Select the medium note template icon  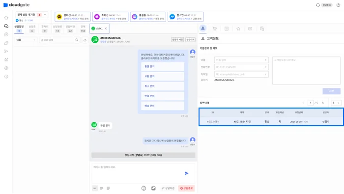pyautogui.click(x=102, y=188)
